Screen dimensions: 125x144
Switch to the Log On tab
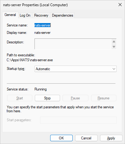click(25, 15)
